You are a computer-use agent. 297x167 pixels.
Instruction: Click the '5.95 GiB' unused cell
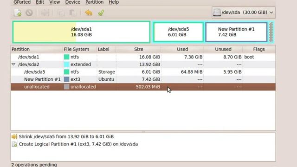[x=232, y=72]
